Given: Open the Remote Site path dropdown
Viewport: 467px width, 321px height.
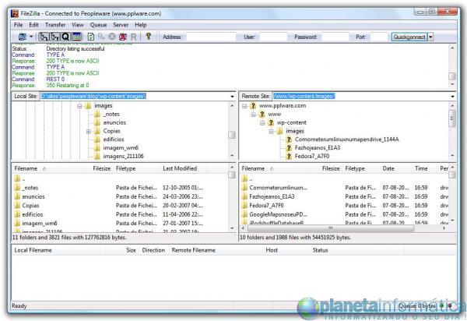Looking at the screenshot, I should click(x=452, y=97).
